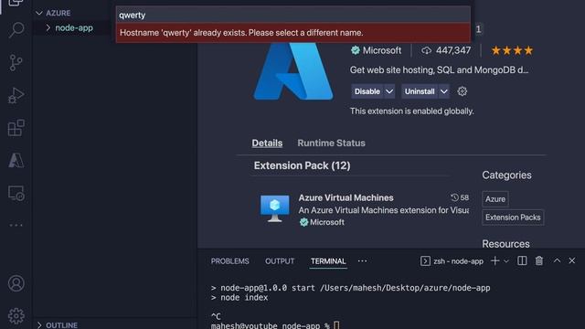This screenshot has width=585, height=329.
Task: Show additional views ellipsis in activity bar
Action: pyautogui.click(x=16, y=226)
